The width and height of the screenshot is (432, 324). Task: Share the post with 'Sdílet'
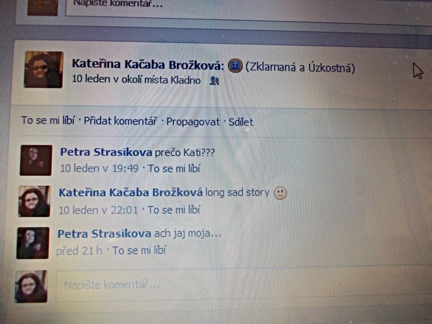(x=241, y=122)
